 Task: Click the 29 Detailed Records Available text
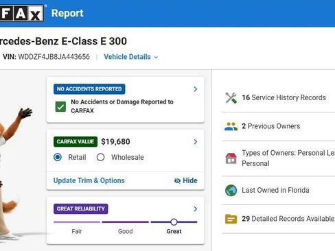(288, 219)
